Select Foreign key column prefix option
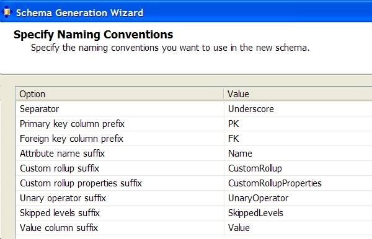The image size is (372, 239). point(120,139)
